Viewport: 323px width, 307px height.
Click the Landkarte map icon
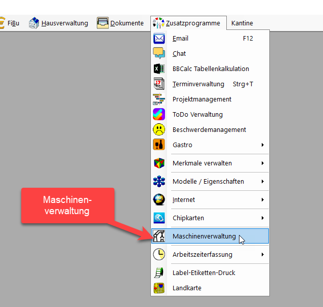159,288
